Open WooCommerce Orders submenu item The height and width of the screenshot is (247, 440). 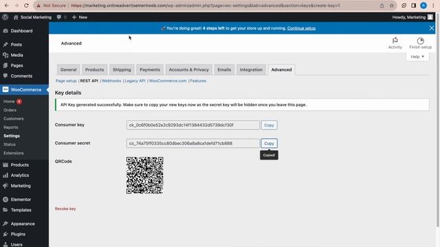tap(10, 110)
